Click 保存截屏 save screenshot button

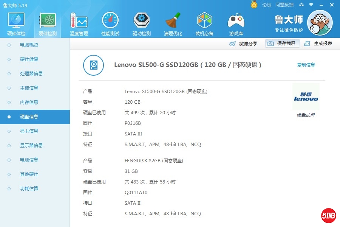click(283, 44)
